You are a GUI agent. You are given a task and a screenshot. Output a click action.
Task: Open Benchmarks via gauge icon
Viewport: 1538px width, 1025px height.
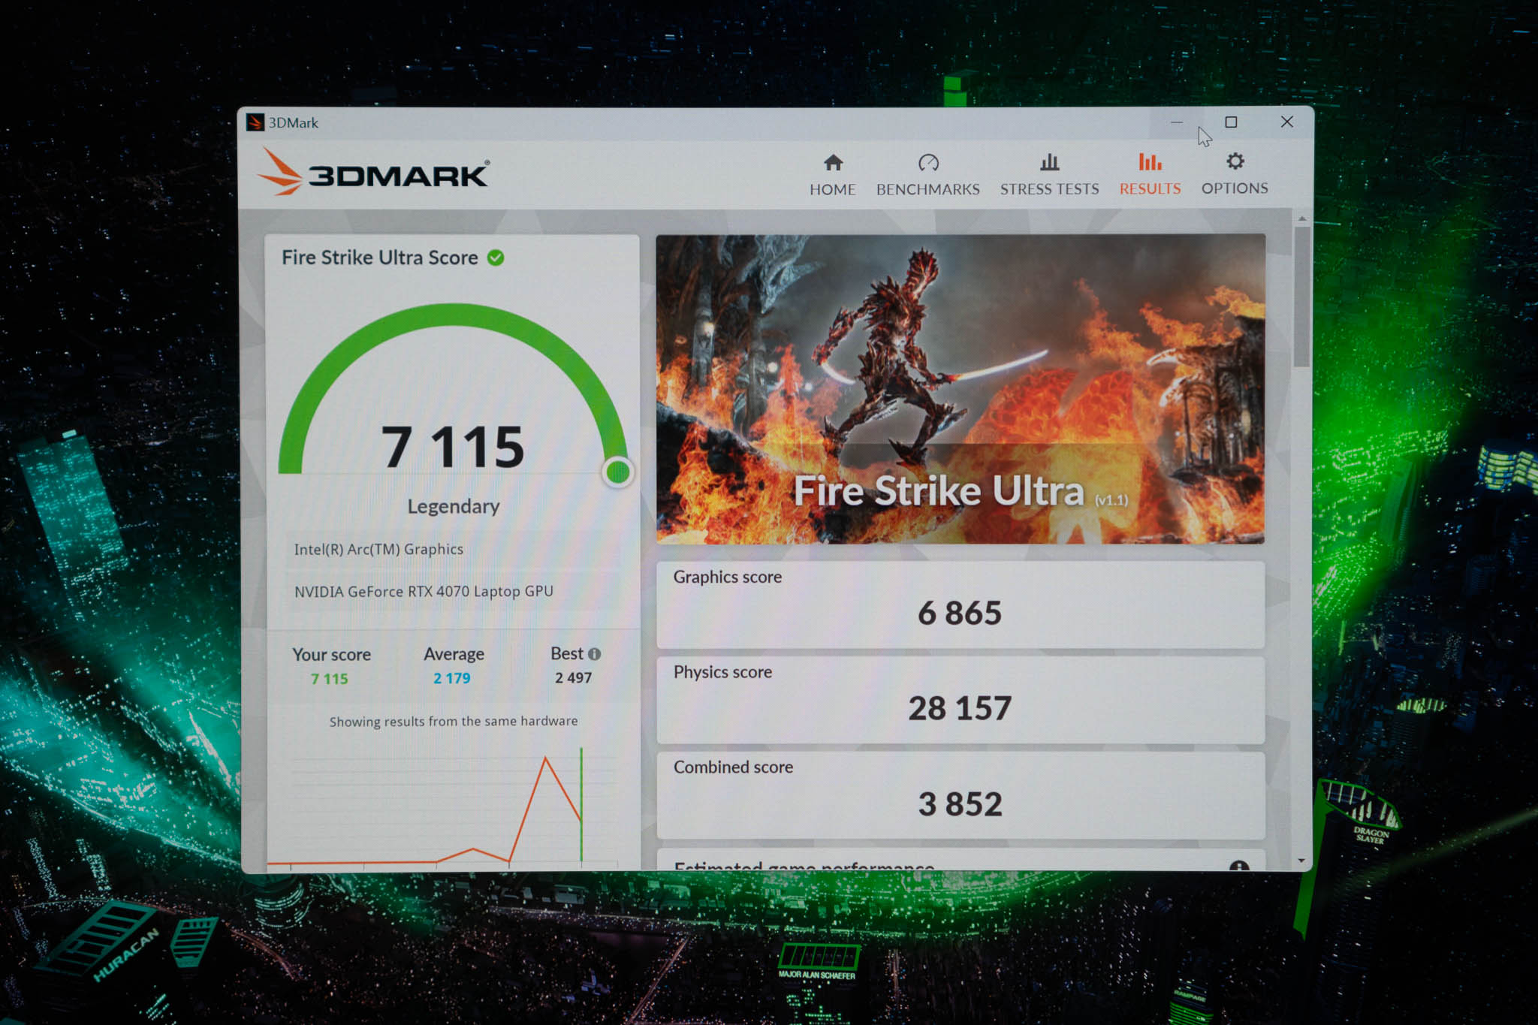point(928,162)
